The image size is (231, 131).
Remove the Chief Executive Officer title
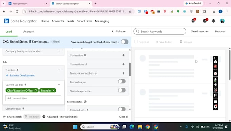pos(36,91)
